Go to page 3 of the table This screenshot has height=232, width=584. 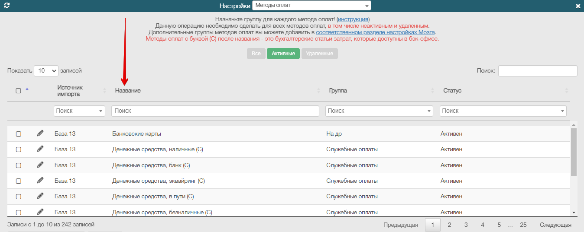tap(466, 225)
